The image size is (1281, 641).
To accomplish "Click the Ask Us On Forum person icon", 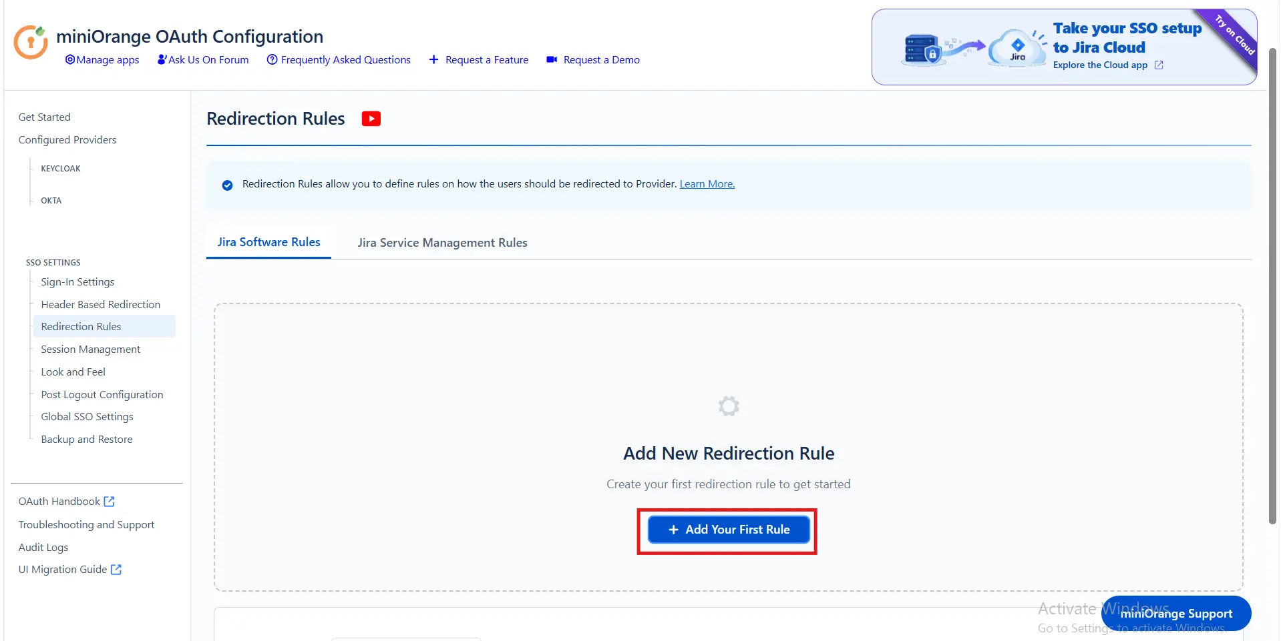I will point(162,60).
